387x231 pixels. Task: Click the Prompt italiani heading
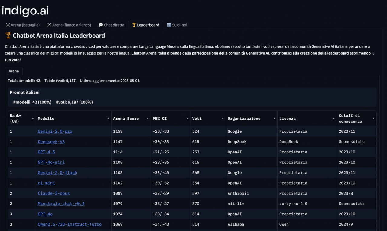[24, 93]
